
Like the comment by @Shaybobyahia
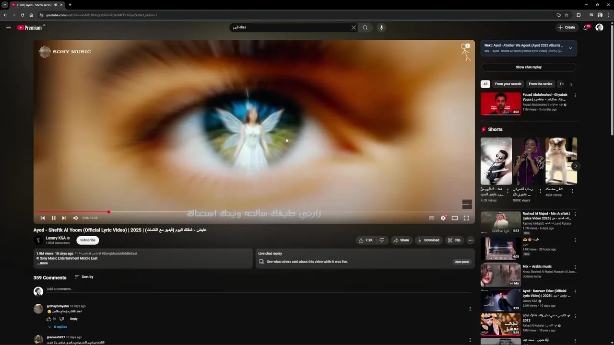point(49,319)
